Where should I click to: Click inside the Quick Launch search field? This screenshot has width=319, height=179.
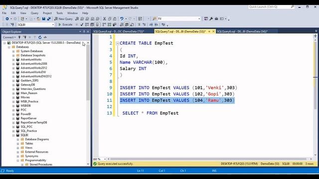coord(269,6)
